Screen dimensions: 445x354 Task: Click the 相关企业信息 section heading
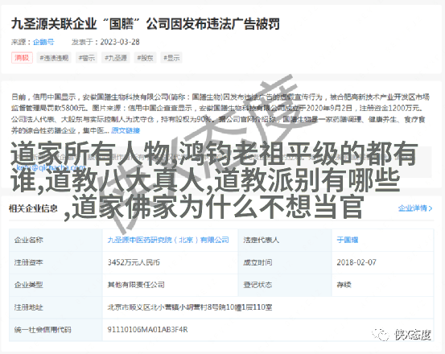tap(33, 208)
